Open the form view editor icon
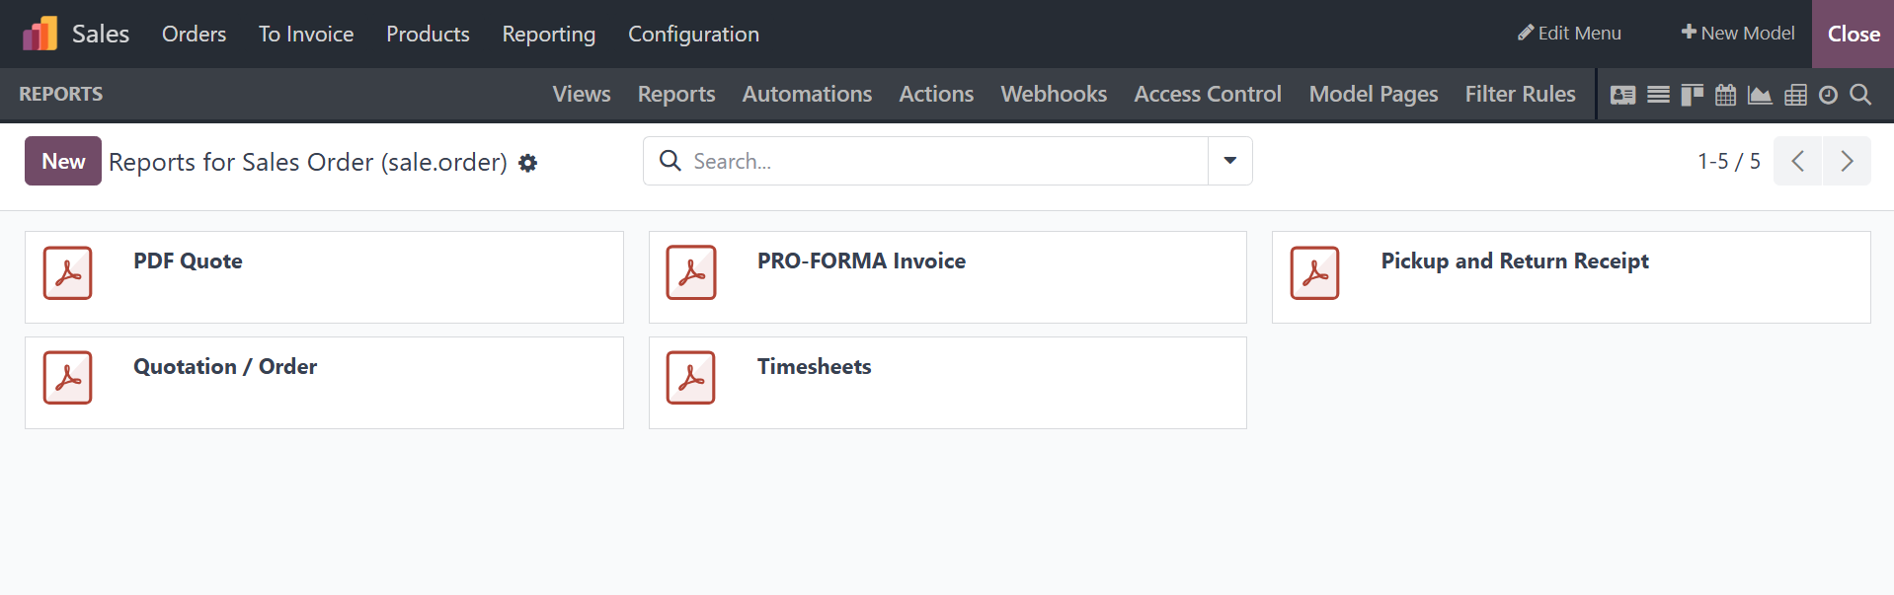 point(1622,95)
